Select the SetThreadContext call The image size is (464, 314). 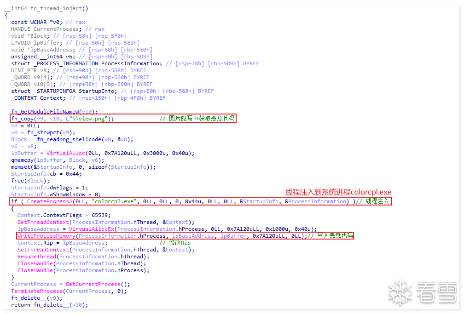(x=106, y=250)
